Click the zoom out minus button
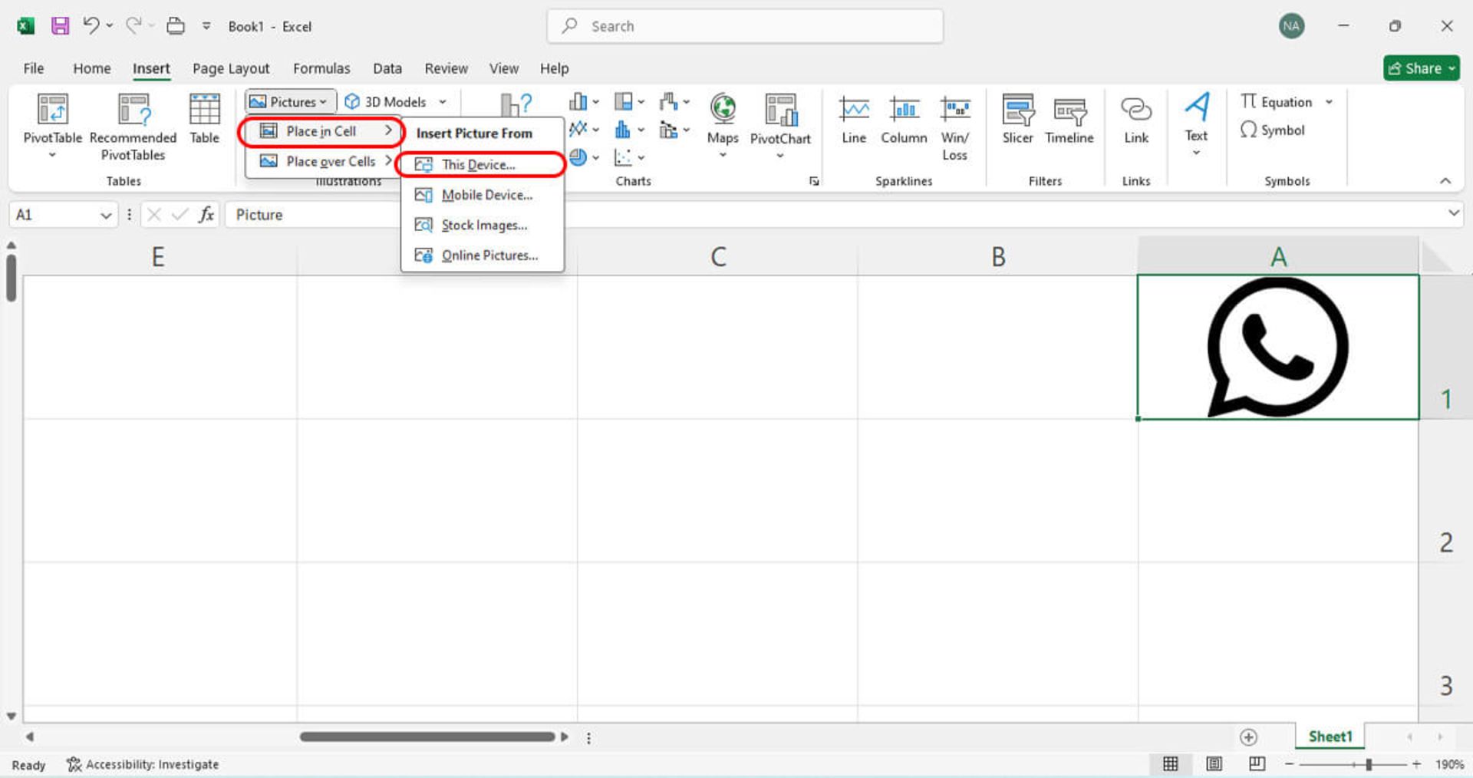 coord(1289,764)
